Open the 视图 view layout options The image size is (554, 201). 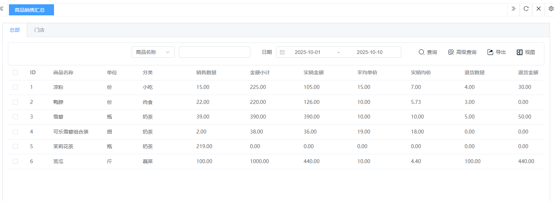click(x=526, y=52)
